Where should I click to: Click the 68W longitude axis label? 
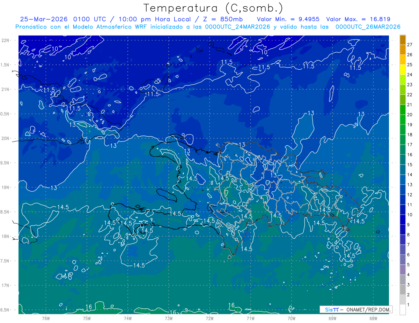coord(373,318)
